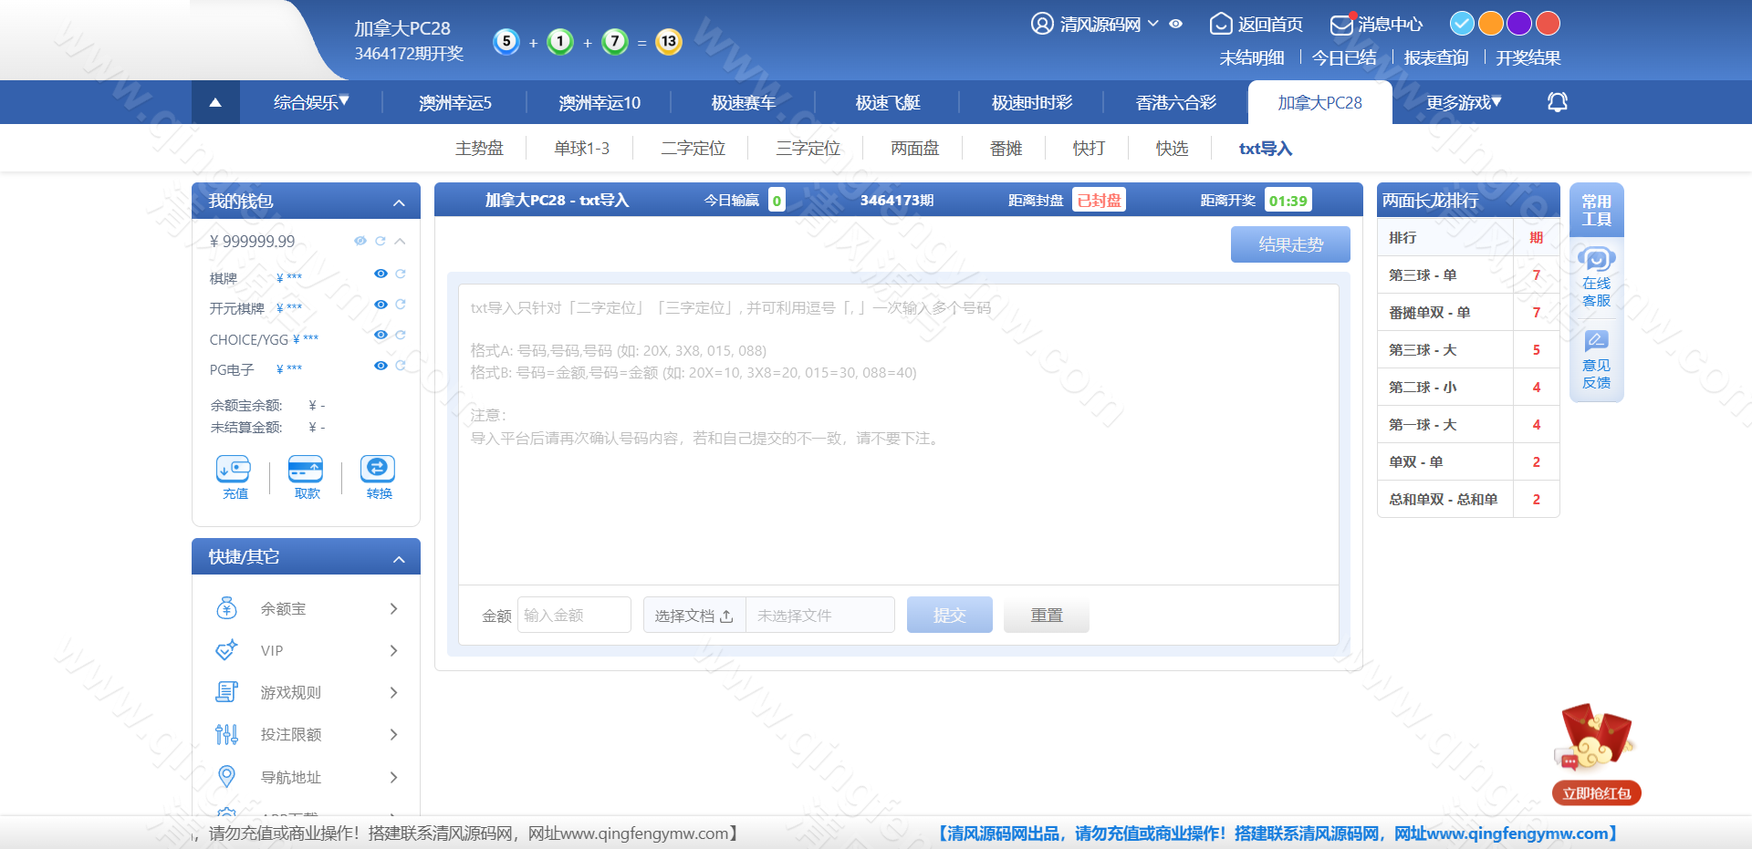
Task: Open the 更多游戏 dropdown menu
Action: point(1464,102)
